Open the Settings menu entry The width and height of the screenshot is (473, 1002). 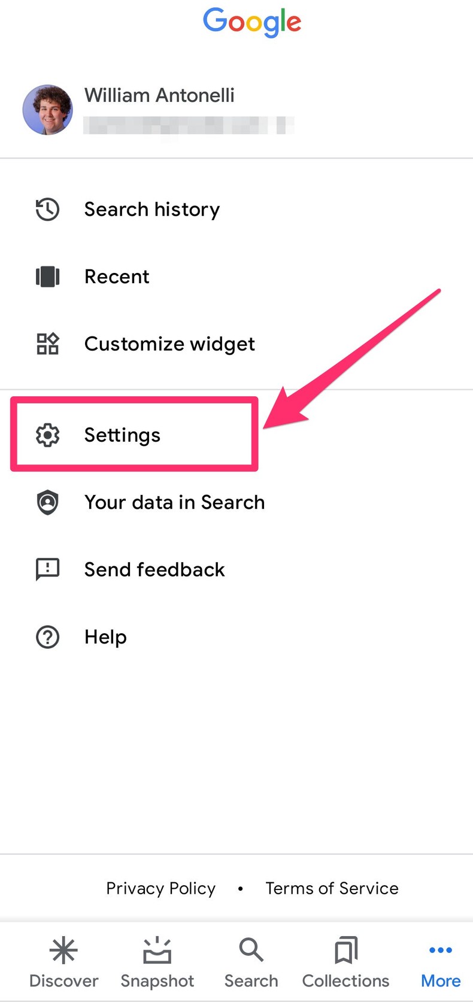tap(122, 435)
